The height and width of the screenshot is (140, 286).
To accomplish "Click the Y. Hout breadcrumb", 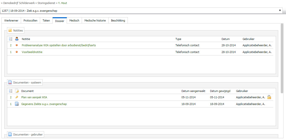I will tap(63, 3).
